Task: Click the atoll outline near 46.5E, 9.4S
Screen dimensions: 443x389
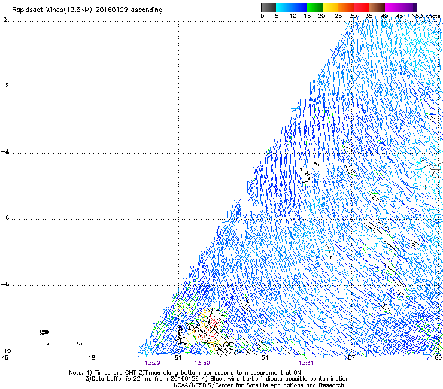Action: [44, 333]
